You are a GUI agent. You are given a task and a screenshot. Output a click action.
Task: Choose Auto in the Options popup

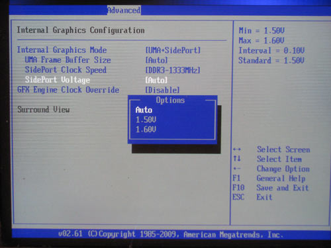[x=144, y=110]
